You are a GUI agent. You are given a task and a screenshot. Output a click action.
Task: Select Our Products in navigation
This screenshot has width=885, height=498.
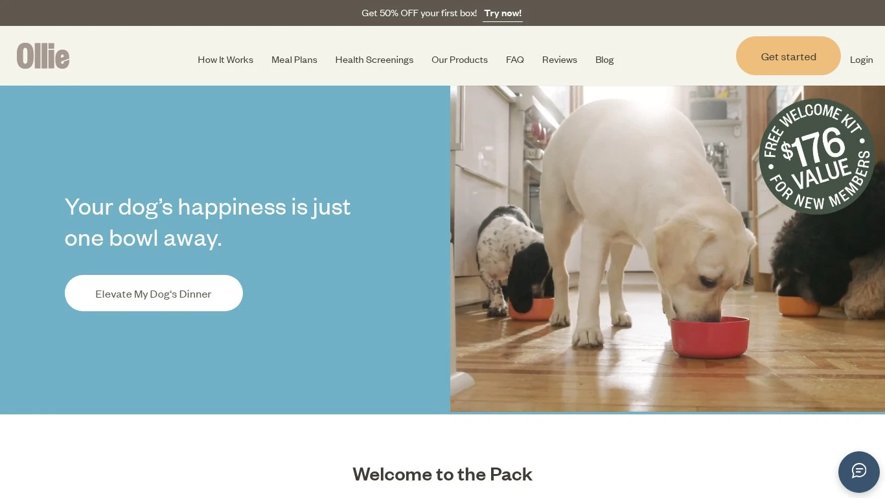click(x=459, y=60)
